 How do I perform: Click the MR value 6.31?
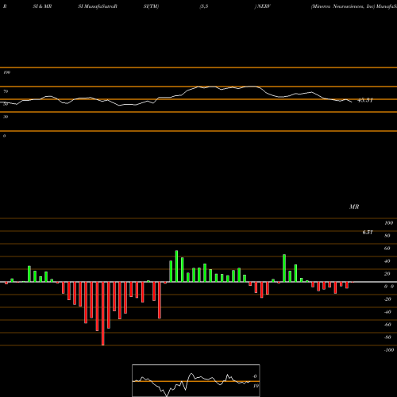click(368, 232)
